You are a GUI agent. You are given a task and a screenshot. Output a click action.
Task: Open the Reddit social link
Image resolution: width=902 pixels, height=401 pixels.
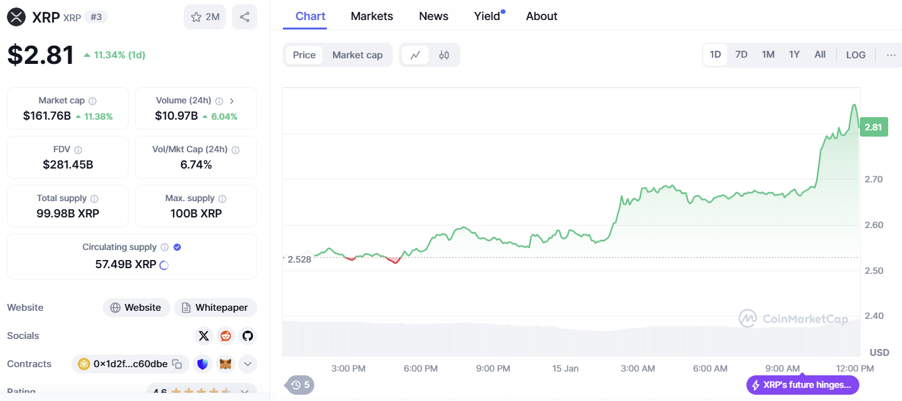[x=226, y=336]
